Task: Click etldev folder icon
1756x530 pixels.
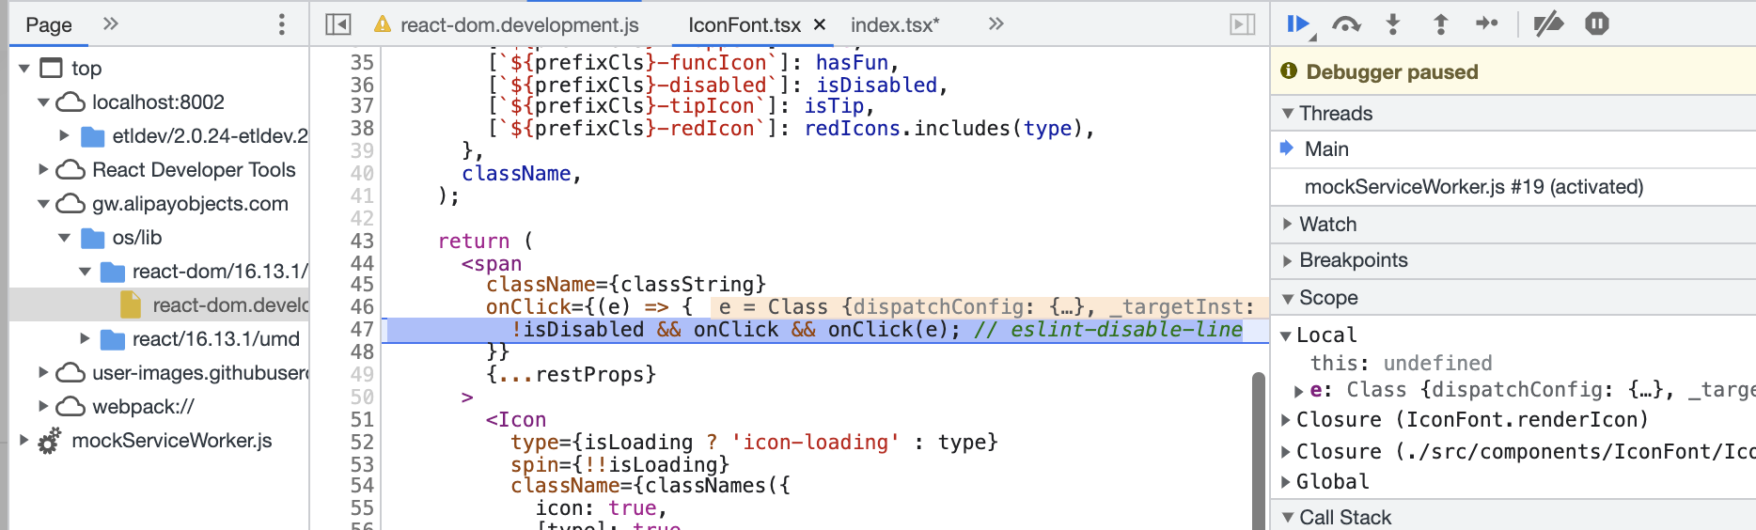Action: point(92,137)
